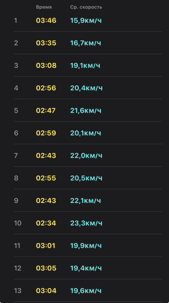The width and height of the screenshot is (169, 303).
Task: Select split 2 speed 16,7км/ч
Action: click(x=86, y=43)
